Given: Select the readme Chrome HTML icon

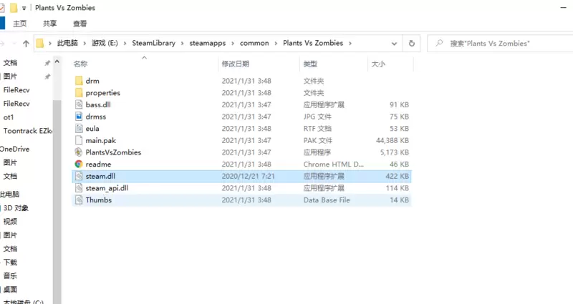Looking at the screenshot, I should click(79, 165).
